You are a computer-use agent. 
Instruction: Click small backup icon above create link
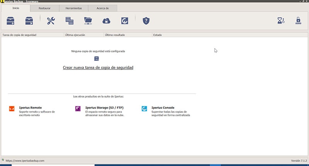[97, 58]
